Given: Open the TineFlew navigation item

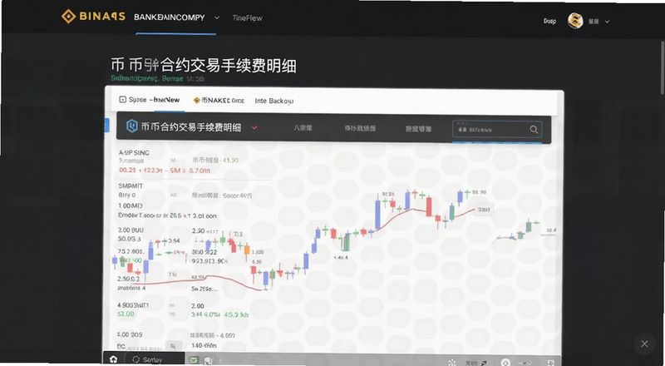Looking at the screenshot, I should [247, 17].
